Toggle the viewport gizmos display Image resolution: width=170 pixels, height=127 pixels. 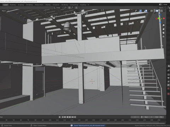point(141,11)
